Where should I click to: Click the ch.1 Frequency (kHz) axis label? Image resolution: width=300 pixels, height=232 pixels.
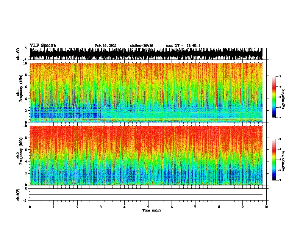point(20,88)
